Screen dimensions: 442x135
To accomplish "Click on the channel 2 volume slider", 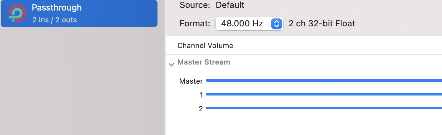I will click(x=324, y=108).
